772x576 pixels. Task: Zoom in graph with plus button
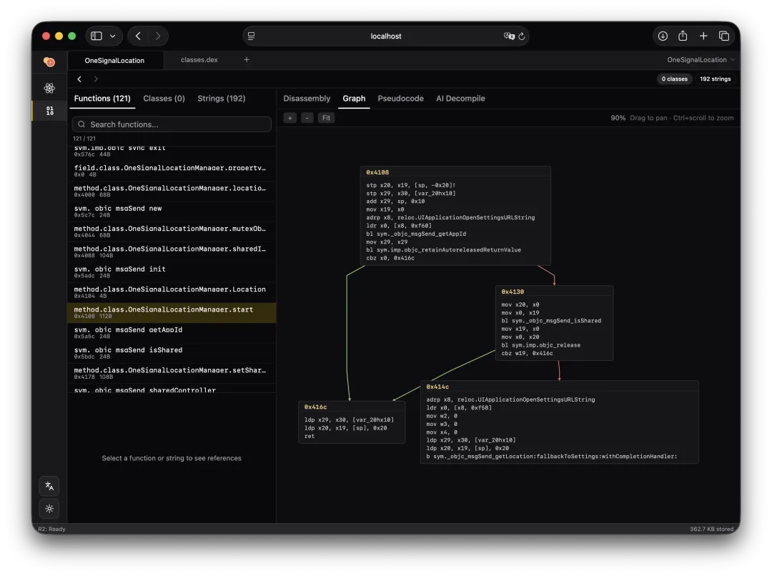pos(290,118)
